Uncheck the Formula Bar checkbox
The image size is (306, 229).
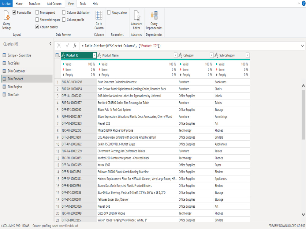coord(14,13)
